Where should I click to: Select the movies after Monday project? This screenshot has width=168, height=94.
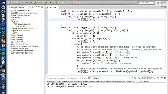point(19,44)
